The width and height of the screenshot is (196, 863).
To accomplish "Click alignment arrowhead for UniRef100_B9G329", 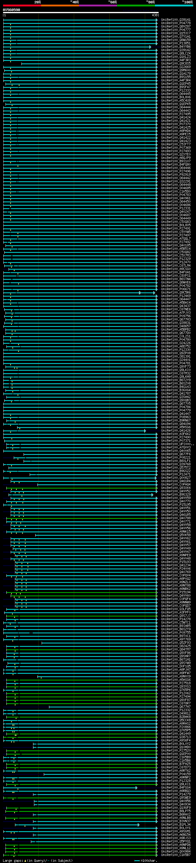I will [153, 495].
